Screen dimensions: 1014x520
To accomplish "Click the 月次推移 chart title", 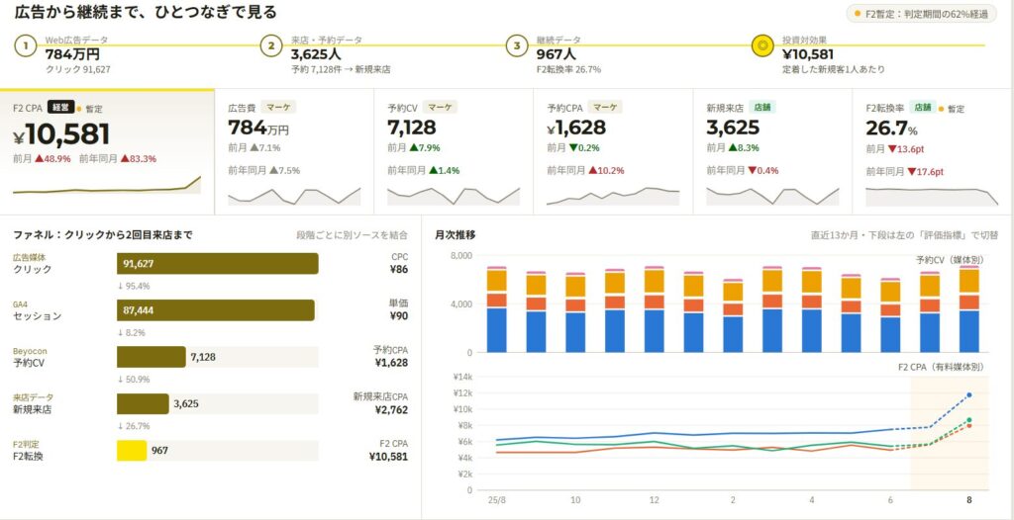I will click(456, 235).
